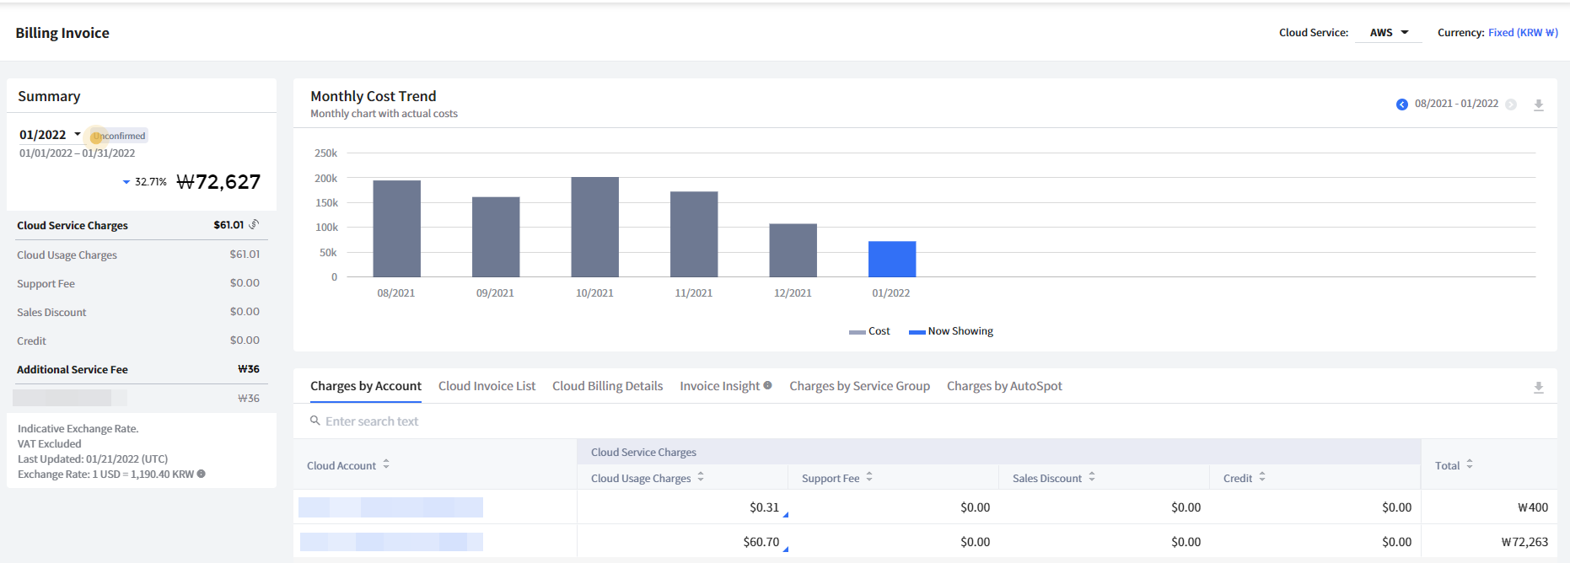Open the Cloud Service AWS dropdown
1570x563 pixels.
(1388, 33)
